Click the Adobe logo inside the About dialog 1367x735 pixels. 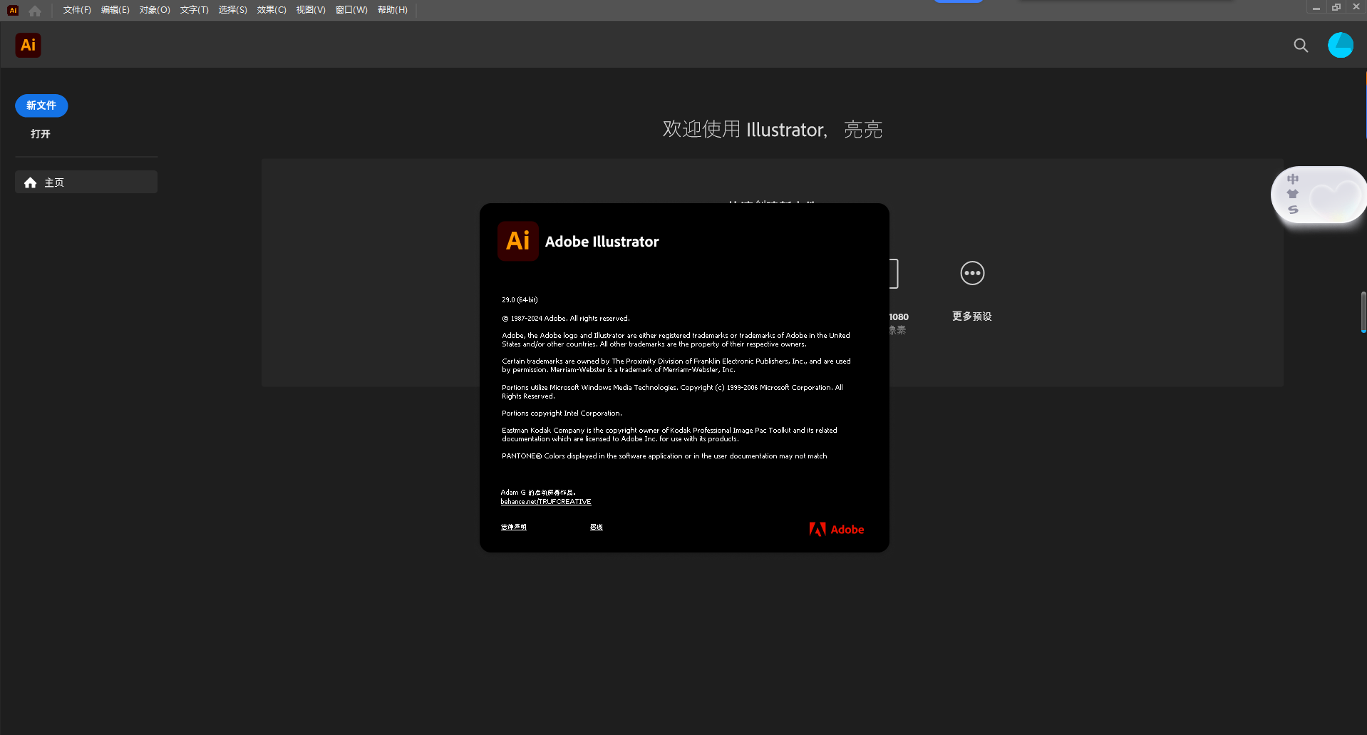(x=836, y=529)
